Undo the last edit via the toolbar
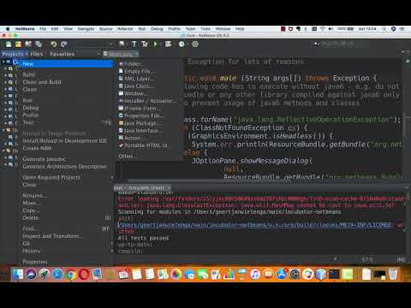Image resolution: width=411 pixels, height=308 pixels. [53, 44]
